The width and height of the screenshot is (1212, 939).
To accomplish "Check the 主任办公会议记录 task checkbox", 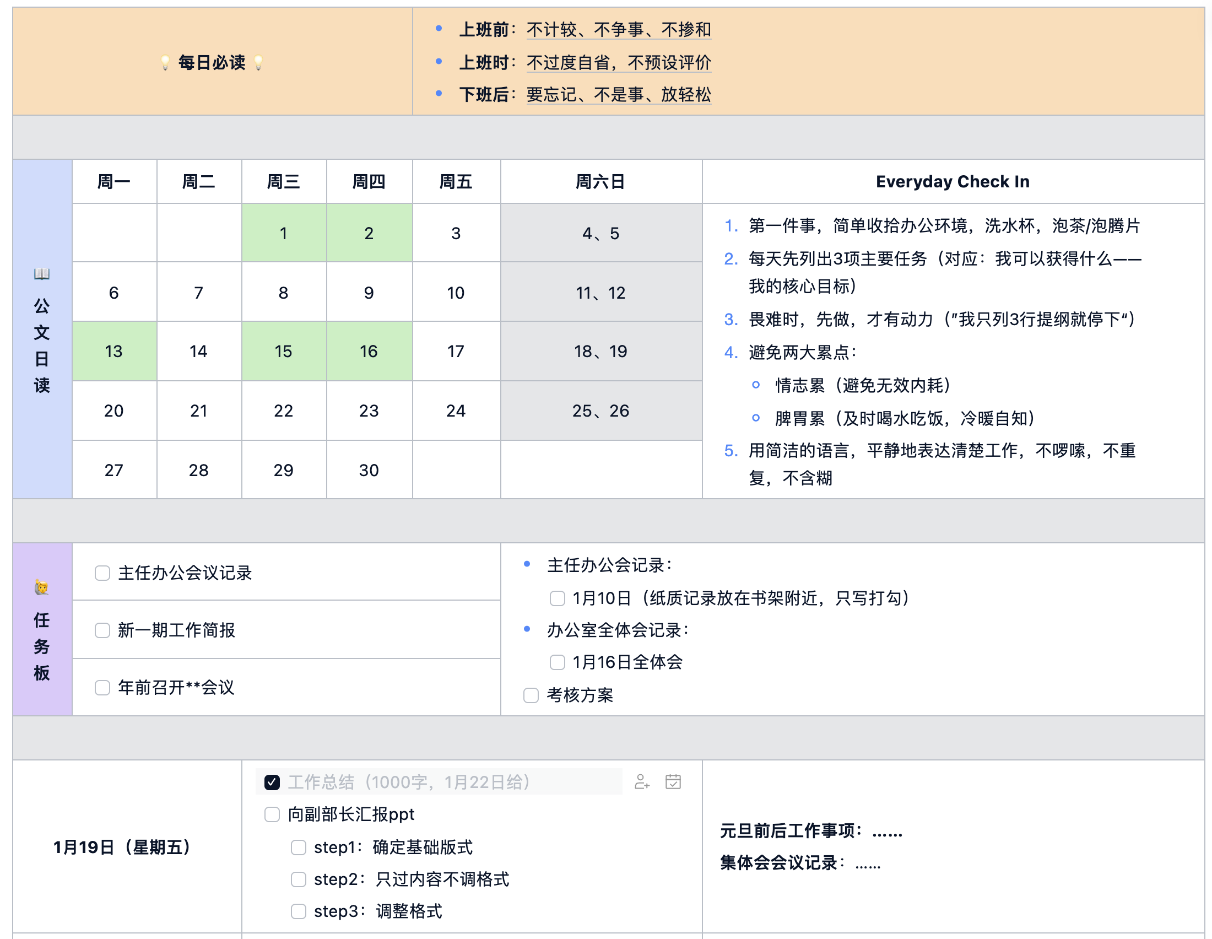I will pos(102,573).
